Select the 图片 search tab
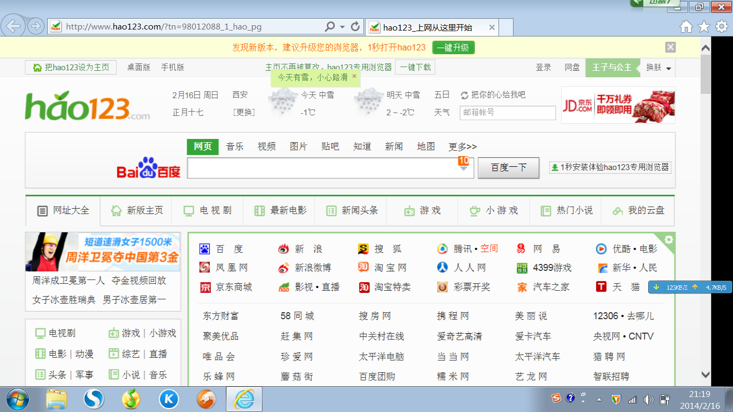Viewport: 733px width, 412px height. [x=298, y=146]
